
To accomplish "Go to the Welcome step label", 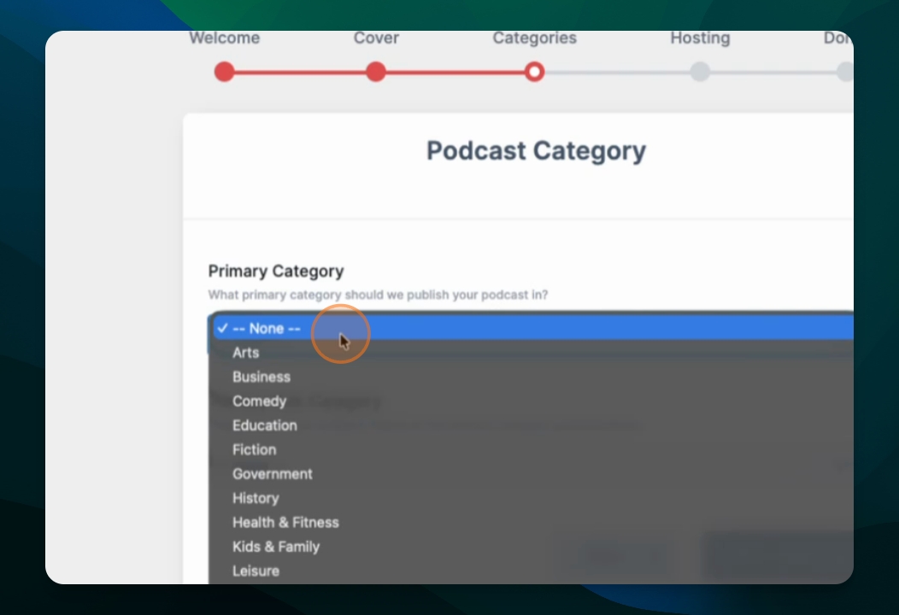I will coord(224,38).
